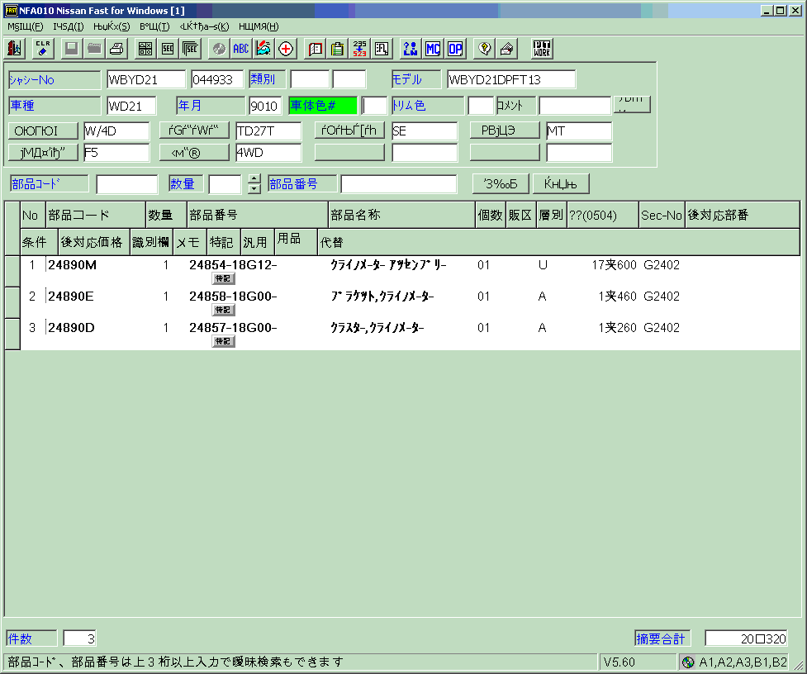Click the Sec-No column header
807x674 pixels.
coord(662,215)
